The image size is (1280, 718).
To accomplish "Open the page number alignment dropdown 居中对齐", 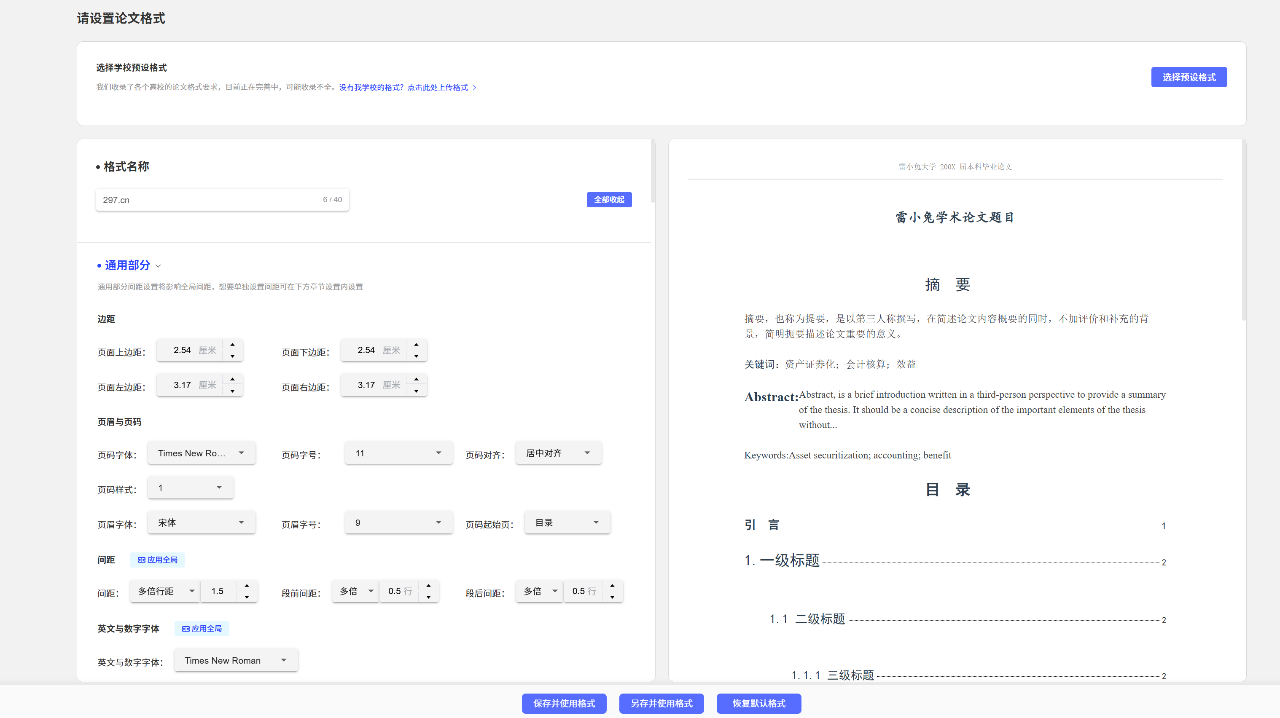I will [558, 453].
